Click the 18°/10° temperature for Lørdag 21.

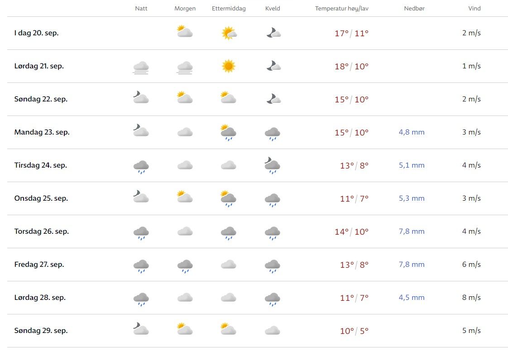tap(351, 66)
